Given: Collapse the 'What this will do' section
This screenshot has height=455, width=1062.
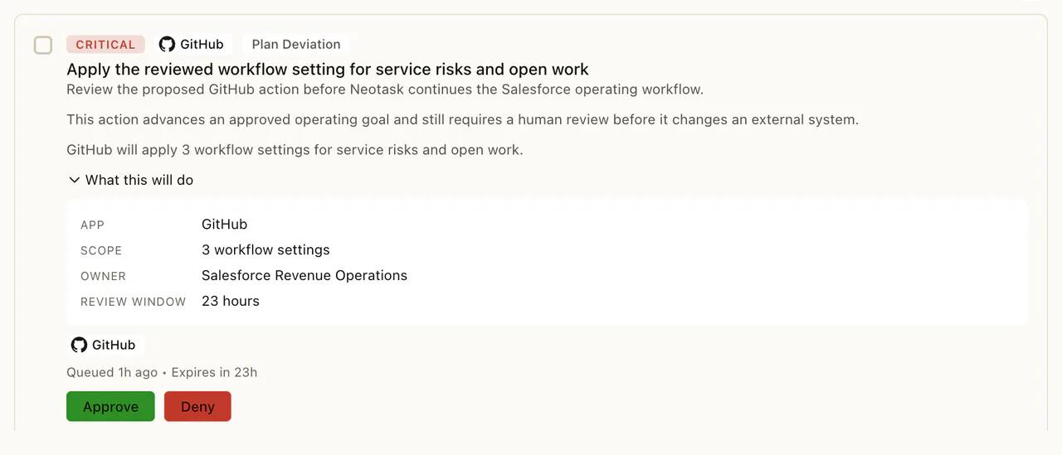Looking at the screenshot, I should (x=131, y=180).
